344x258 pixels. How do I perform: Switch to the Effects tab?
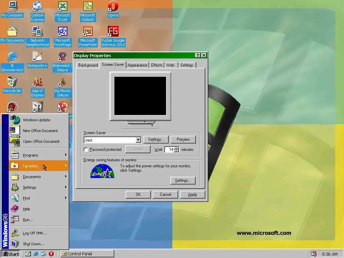pos(157,65)
